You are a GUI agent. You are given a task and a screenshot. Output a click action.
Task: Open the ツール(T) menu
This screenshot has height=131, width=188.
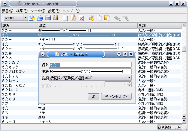coord(38,11)
